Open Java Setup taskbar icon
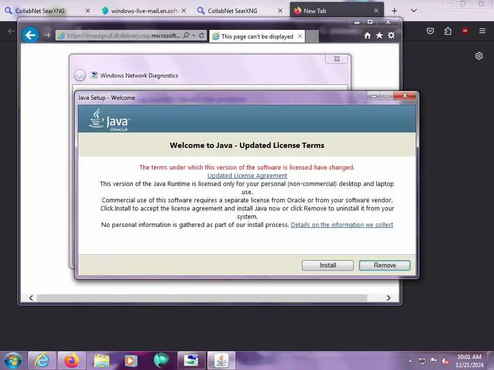This screenshot has height=370, width=494. pos(221,360)
